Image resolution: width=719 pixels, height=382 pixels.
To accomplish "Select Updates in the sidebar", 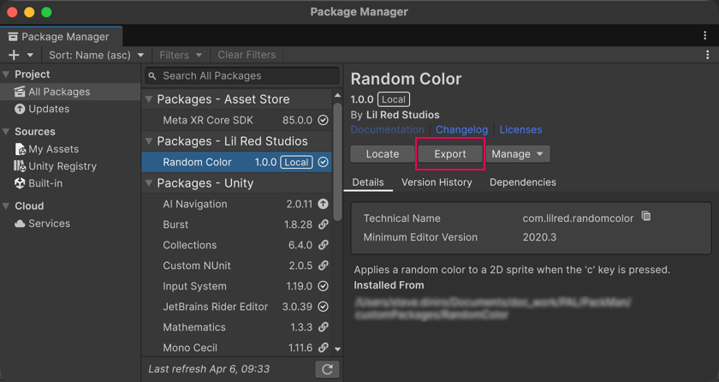I will 70,109.
